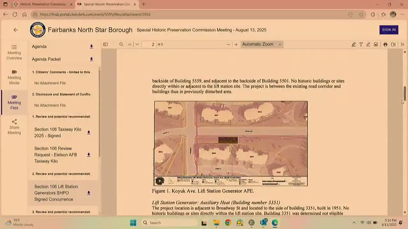This screenshot has height=229, width=408.
Task: Expand the PDF toolbar tools menu
Action: pos(402,45)
